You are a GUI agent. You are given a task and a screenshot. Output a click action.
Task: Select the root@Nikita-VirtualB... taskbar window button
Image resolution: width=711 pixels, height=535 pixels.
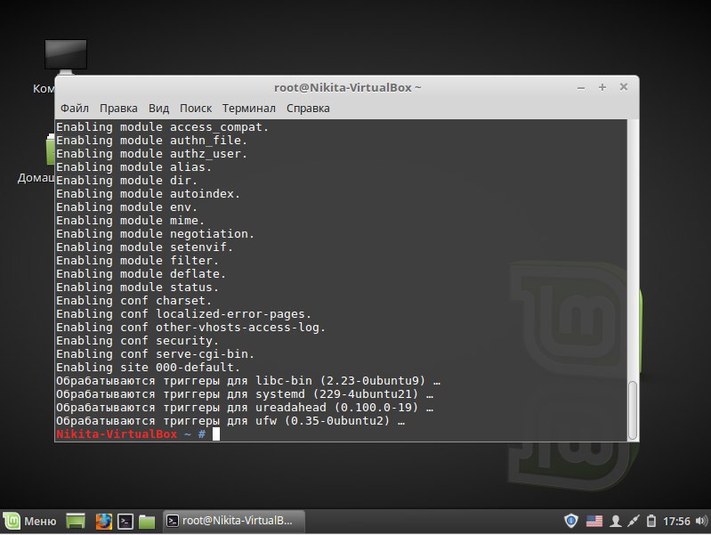[233, 521]
